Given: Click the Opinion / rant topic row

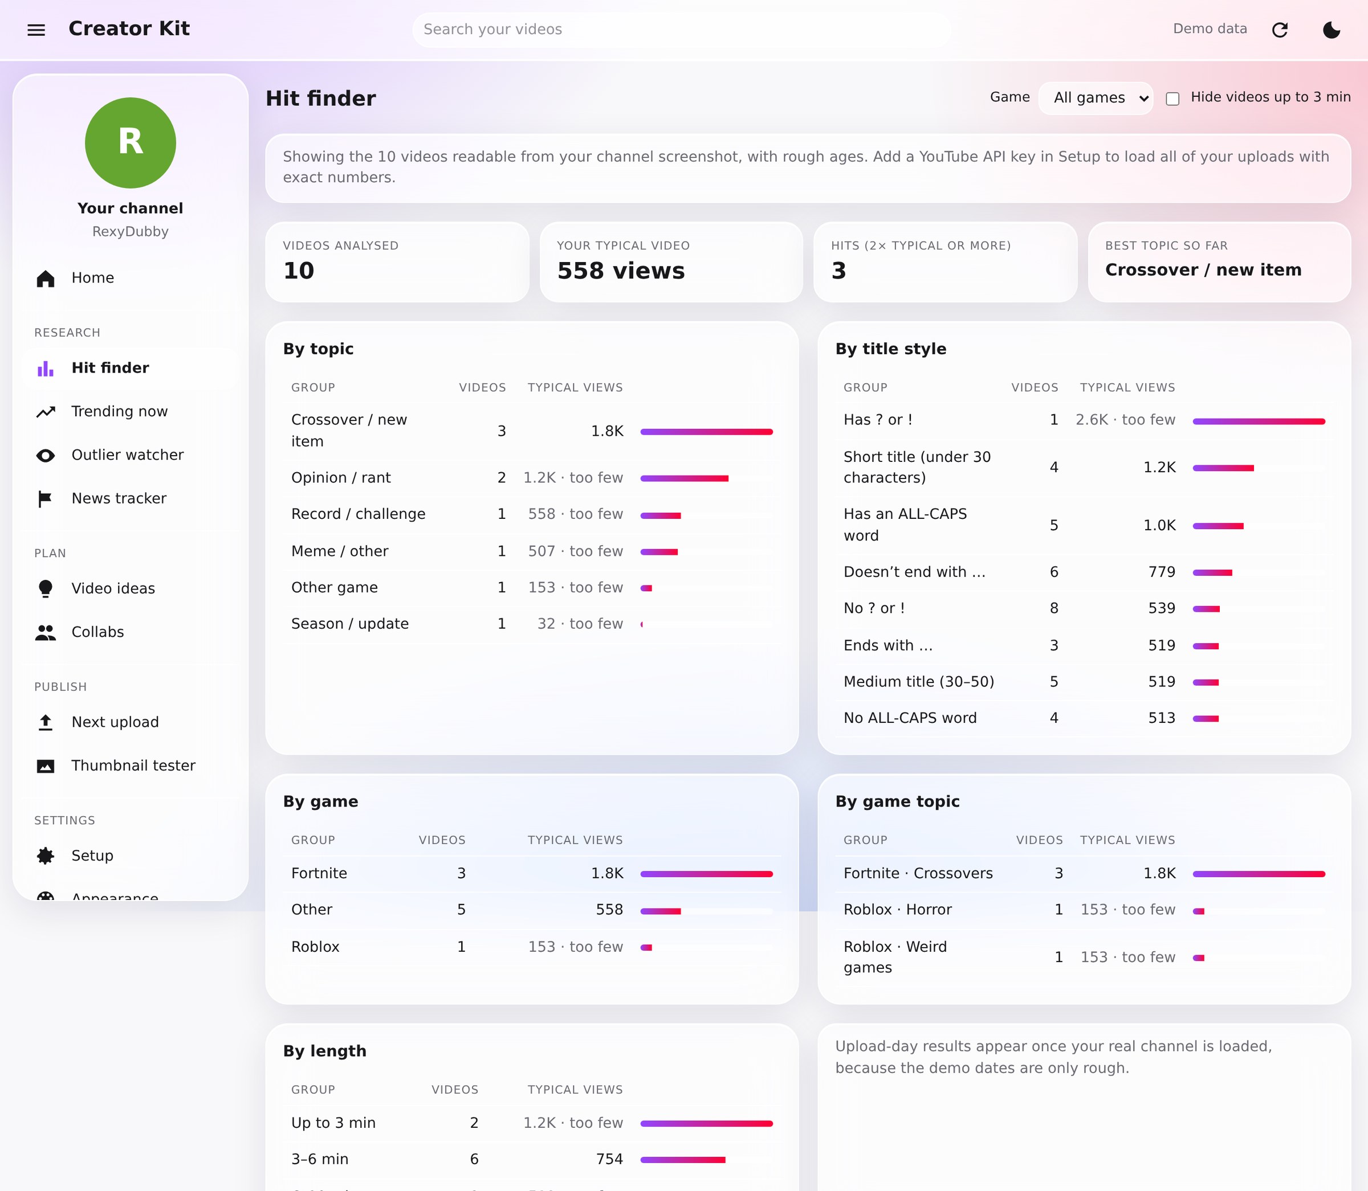Looking at the screenshot, I should (532, 478).
